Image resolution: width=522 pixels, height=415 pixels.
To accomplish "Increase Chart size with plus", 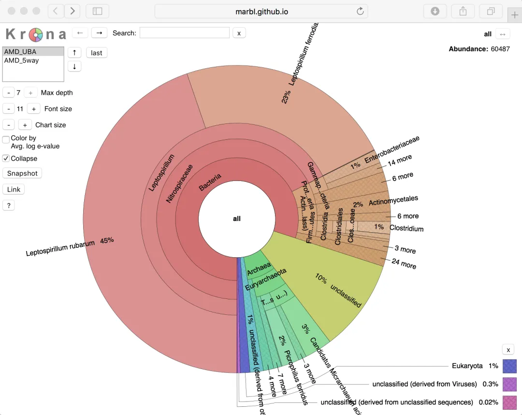I will click(x=25, y=125).
